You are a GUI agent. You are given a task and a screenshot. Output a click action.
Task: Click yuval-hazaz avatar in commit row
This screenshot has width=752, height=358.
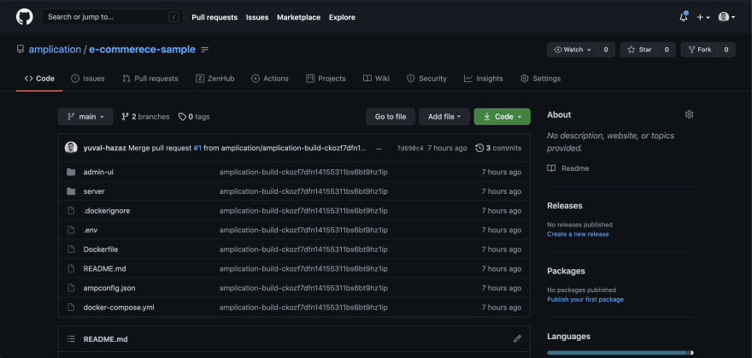coord(71,148)
